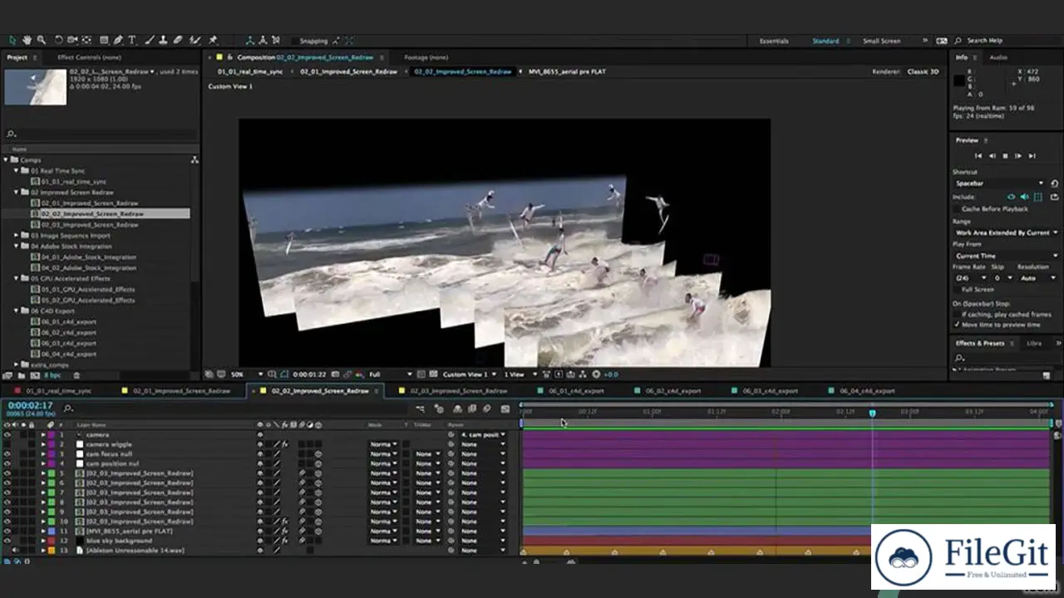Toggle Snapping checkbox in toolbar
Screen dimensions: 1064x598
pyautogui.click(x=294, y=41)
